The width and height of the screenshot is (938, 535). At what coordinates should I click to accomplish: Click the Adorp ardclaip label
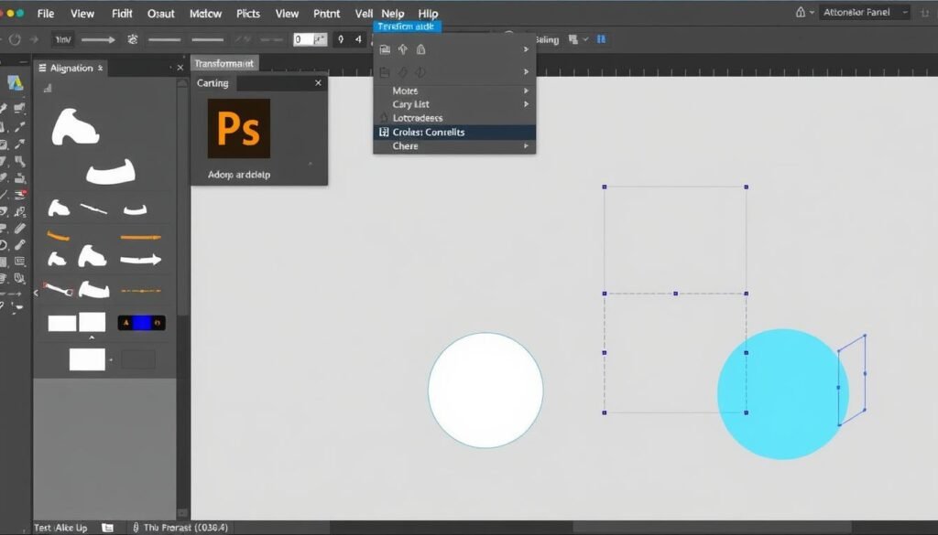pos(239,175)
